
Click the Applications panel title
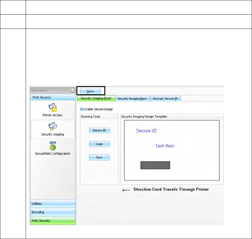pyautogui.click(x=39, y=91)
